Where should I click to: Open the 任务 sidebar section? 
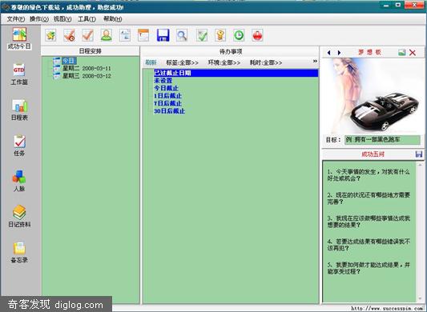tap(19, 146)
